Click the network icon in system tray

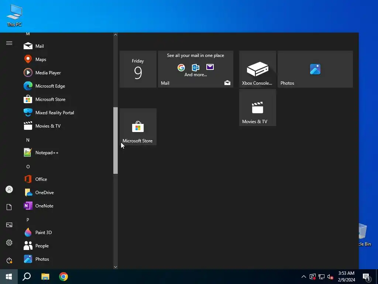pyautogui.click(x=322, y=277)
